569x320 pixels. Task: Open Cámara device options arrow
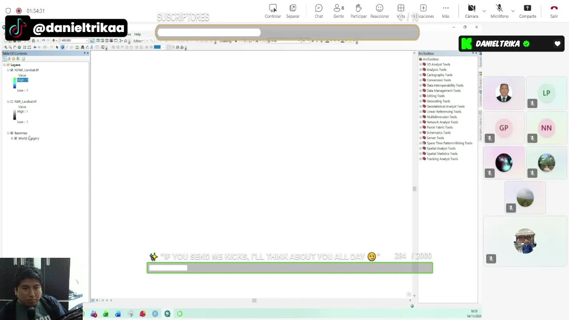484,11
